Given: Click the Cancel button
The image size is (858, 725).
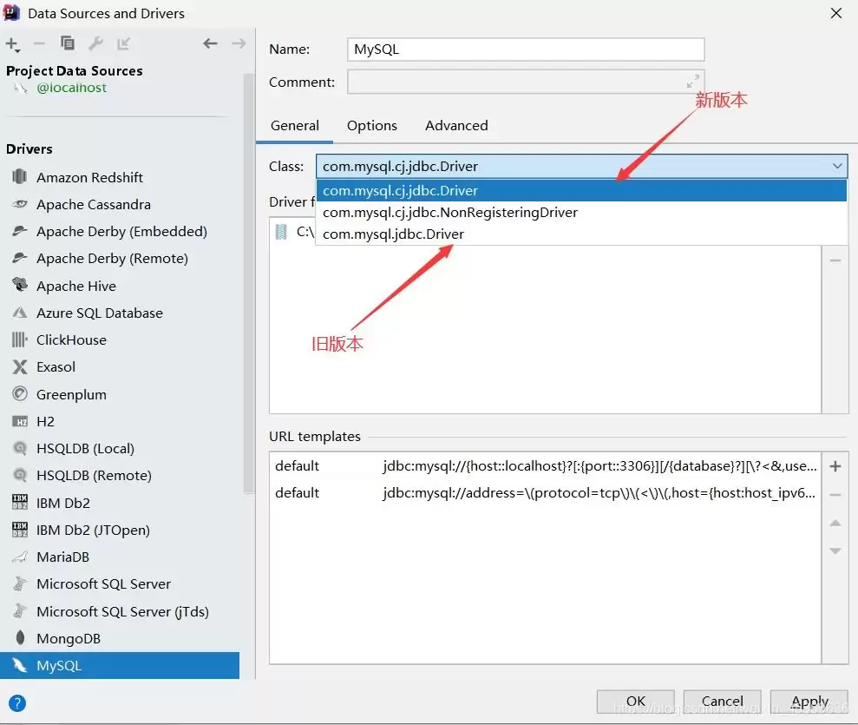Looking at the screenshot, I should (x=723, y=702).
